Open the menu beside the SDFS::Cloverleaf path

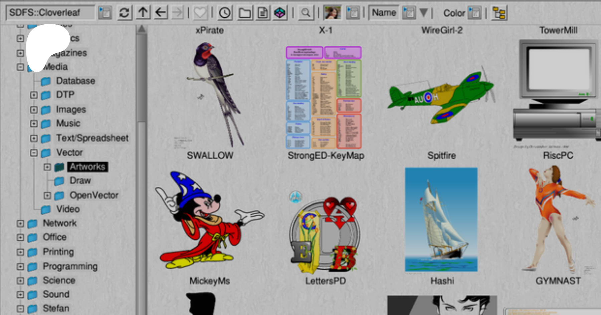coord(105,13)
